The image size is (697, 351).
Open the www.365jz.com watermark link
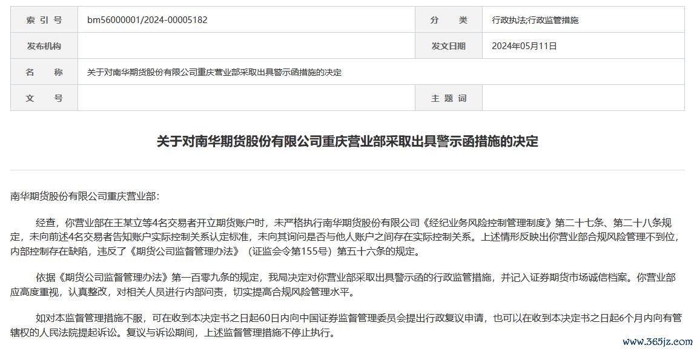tap(656, 341)
